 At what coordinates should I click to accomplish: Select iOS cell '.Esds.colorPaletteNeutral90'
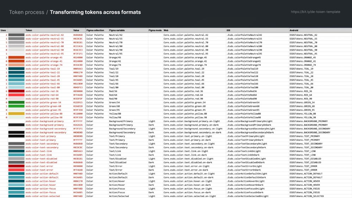click(245, 50)
